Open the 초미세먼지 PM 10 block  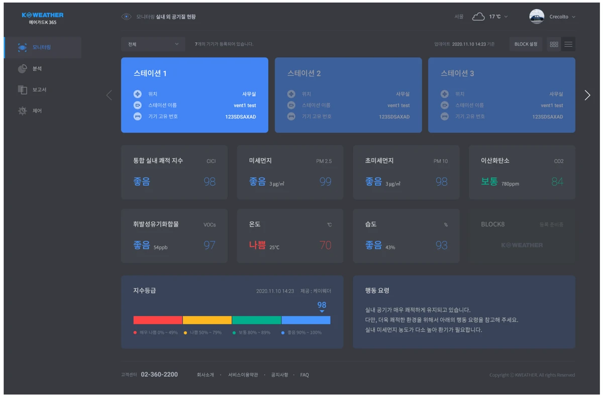[x=406, y=172]
